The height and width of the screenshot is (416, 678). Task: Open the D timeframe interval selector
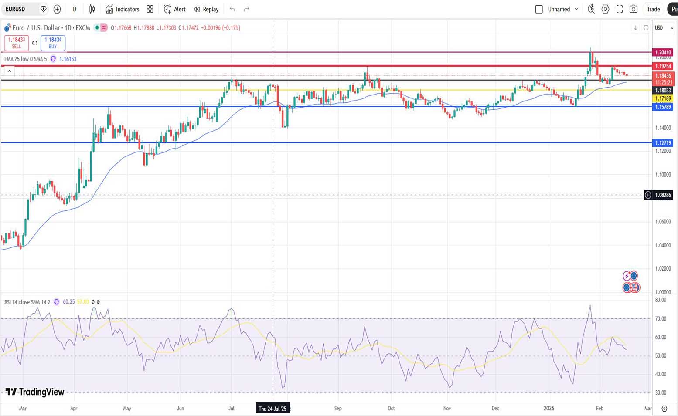[75, 9]
